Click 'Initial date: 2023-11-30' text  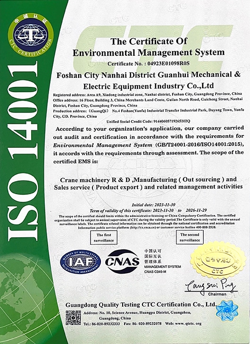pos(153,205)
